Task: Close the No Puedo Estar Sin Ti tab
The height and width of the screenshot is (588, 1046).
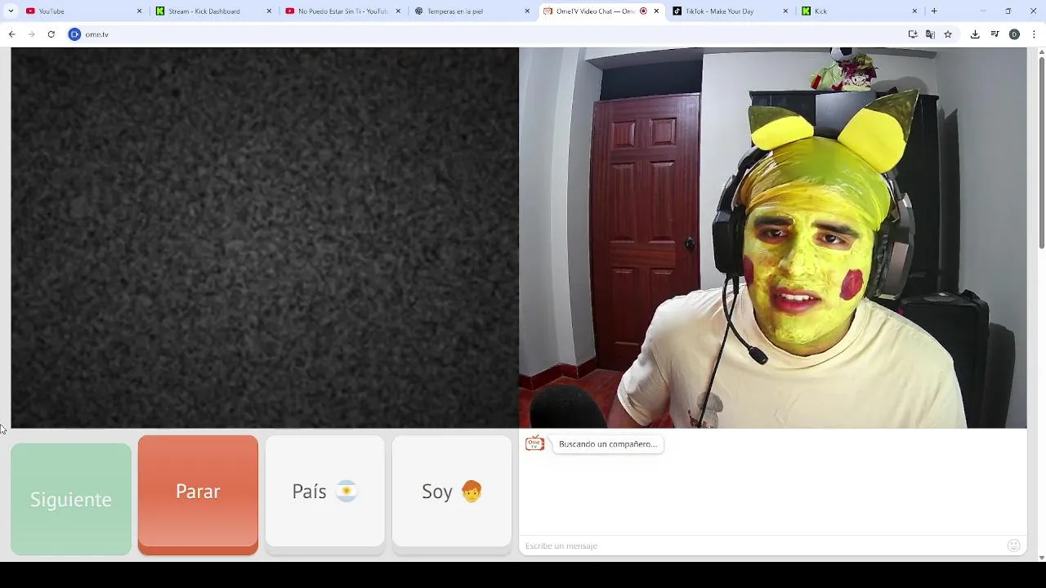Action: coord(398,11)
